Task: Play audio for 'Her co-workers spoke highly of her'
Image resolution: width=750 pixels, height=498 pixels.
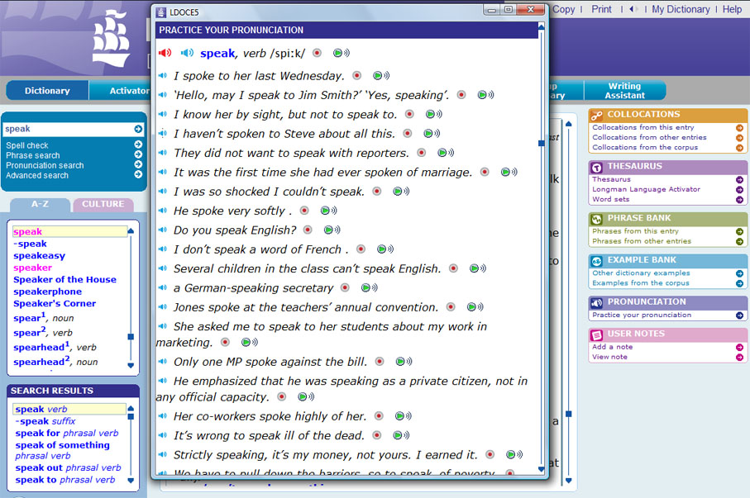Action: (162, 416)
